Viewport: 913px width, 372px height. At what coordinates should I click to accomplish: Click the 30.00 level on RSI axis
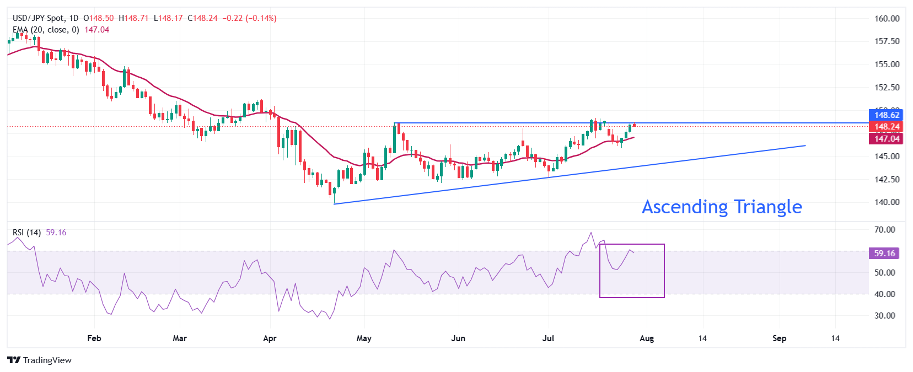tap(884, 316)
